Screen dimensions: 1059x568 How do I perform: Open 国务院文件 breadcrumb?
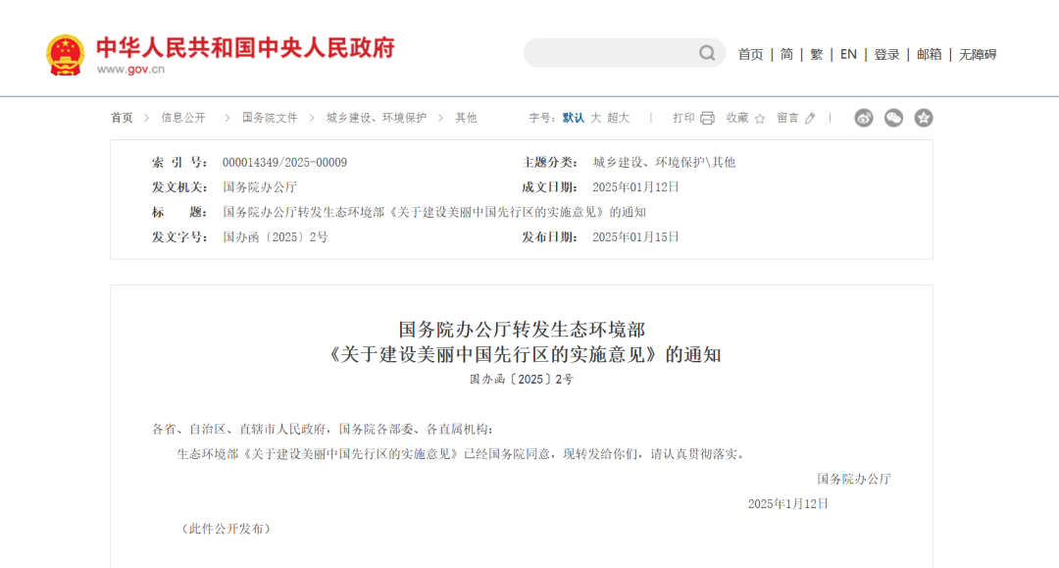pos(271,118)
